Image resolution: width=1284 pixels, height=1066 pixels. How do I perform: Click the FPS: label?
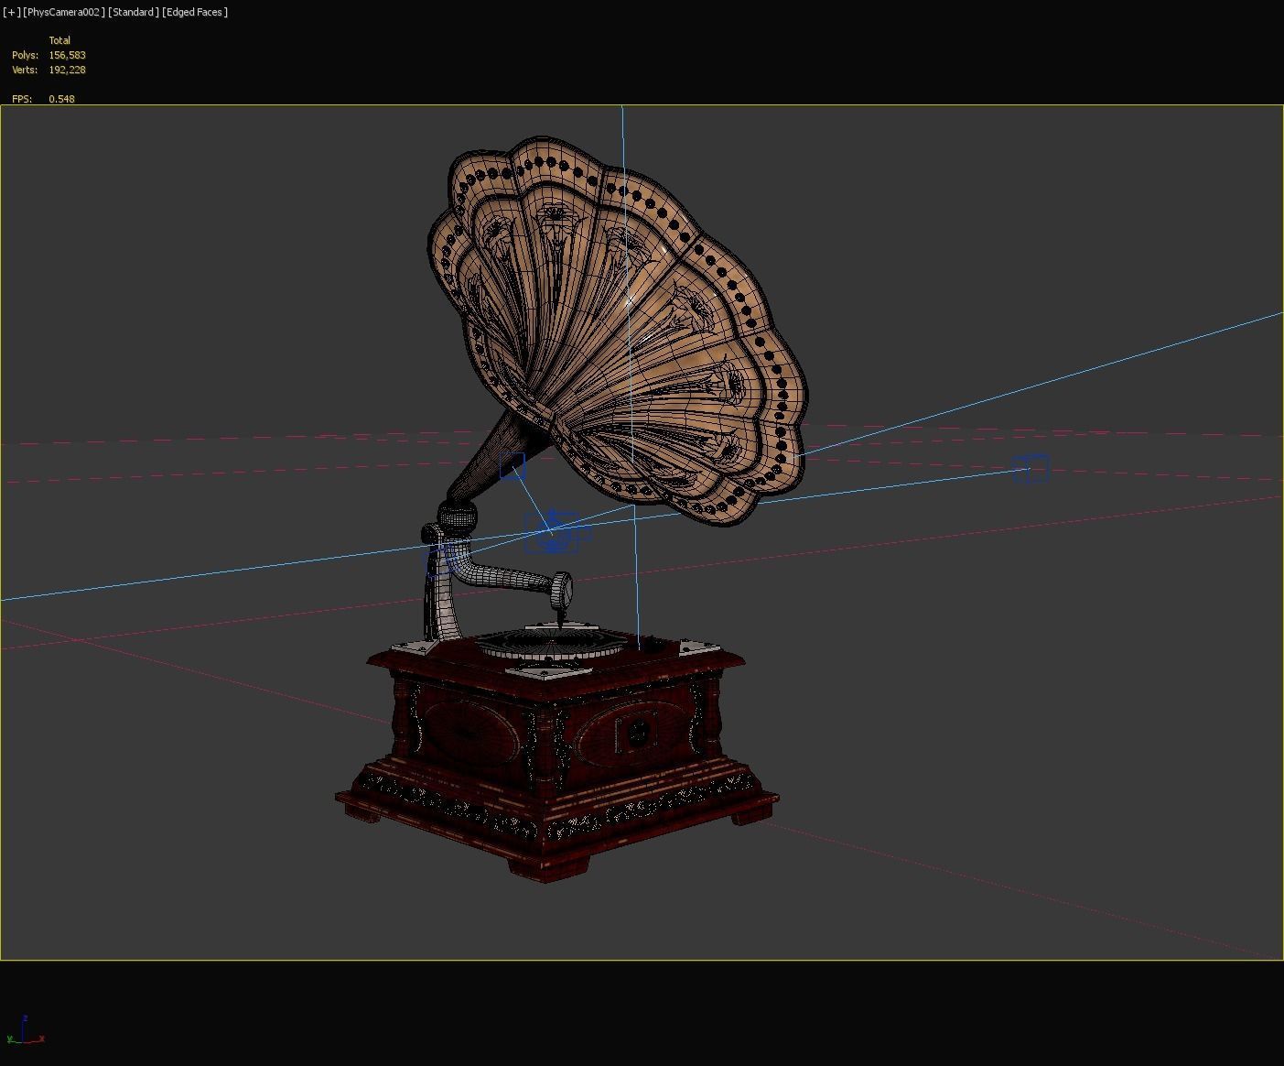coord(22,99)
